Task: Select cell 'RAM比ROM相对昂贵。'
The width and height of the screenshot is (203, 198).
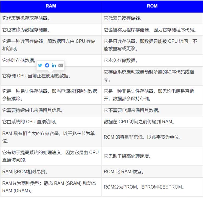Action: pos(51,172)
